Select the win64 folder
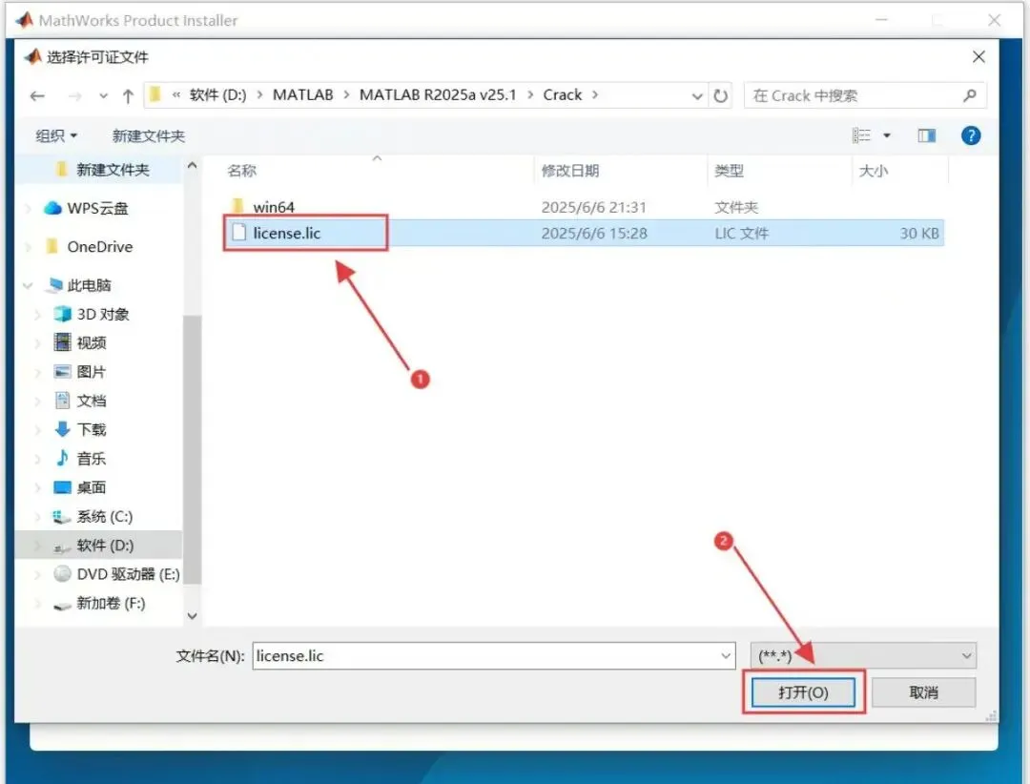1030x784 pixels. (x=274, y=207)
